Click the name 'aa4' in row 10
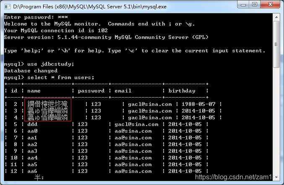 [x=32, y=158]
